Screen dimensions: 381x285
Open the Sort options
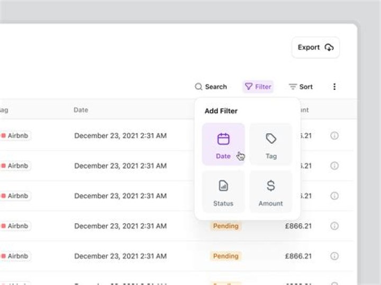click(x=301, y=87)
